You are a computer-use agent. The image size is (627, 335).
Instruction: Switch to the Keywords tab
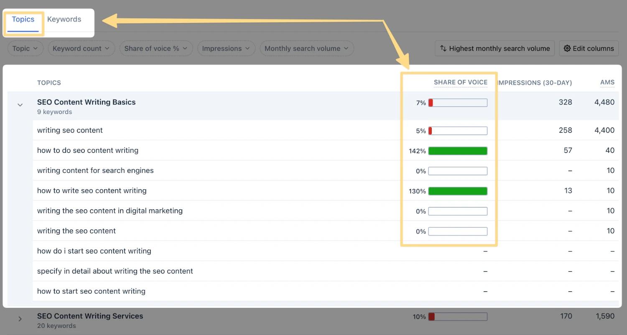[64, 19]
